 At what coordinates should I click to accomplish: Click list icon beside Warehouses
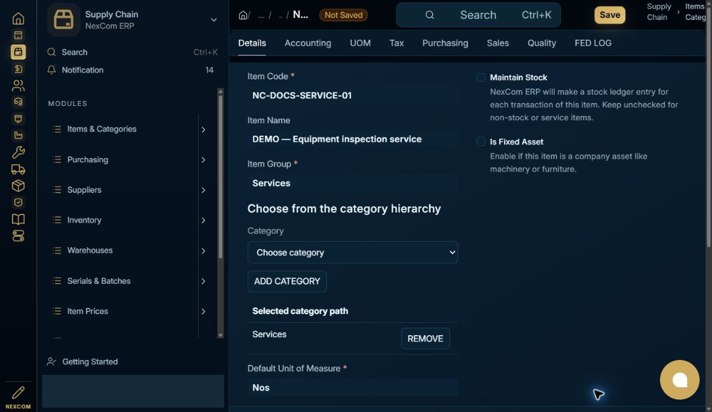[x=57, y=250]
